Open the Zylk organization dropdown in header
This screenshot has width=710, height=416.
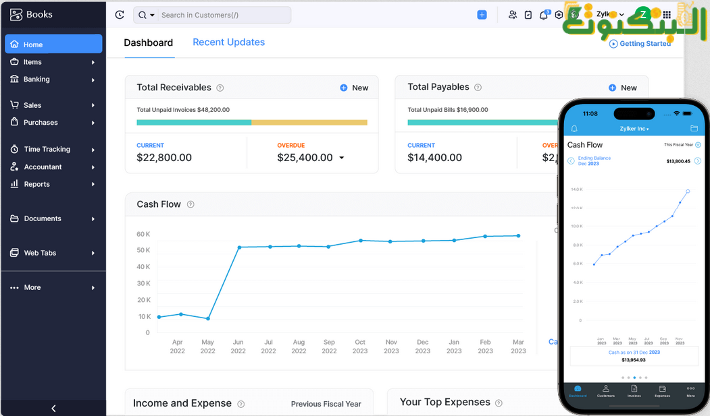pos(610,14)
